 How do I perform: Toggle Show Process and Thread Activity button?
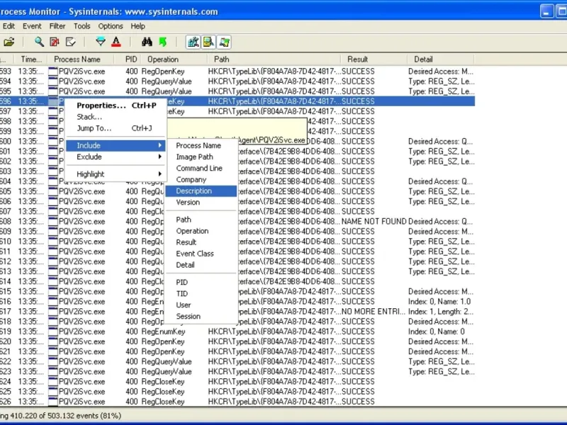[x=224, y=42]
